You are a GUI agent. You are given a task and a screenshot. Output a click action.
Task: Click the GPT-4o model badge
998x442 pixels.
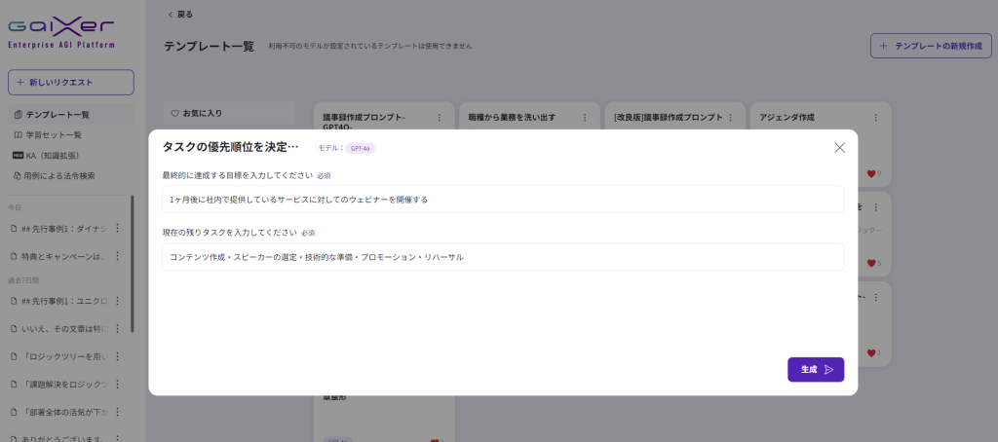(x=361, y=148)
